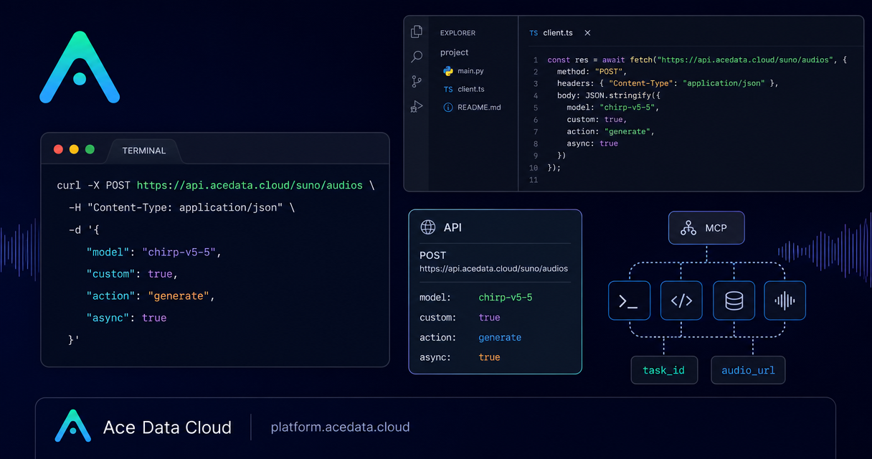Click the "async": true line in terminal
Screen dimensions: 872x459
point(126,318)
